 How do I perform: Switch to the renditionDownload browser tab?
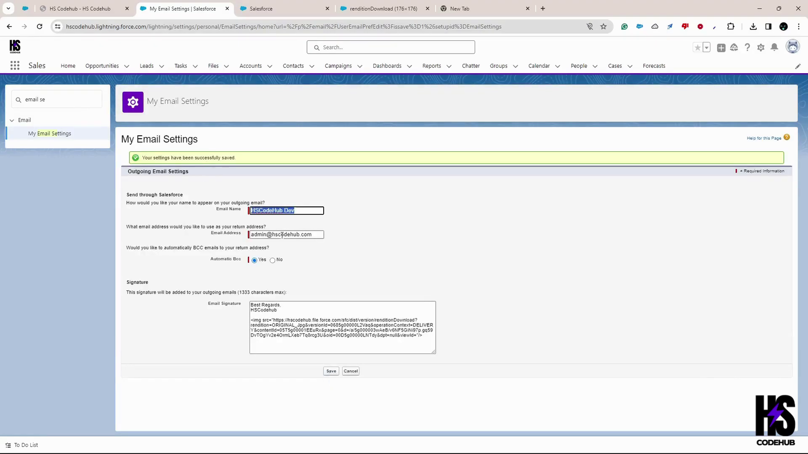384,9
